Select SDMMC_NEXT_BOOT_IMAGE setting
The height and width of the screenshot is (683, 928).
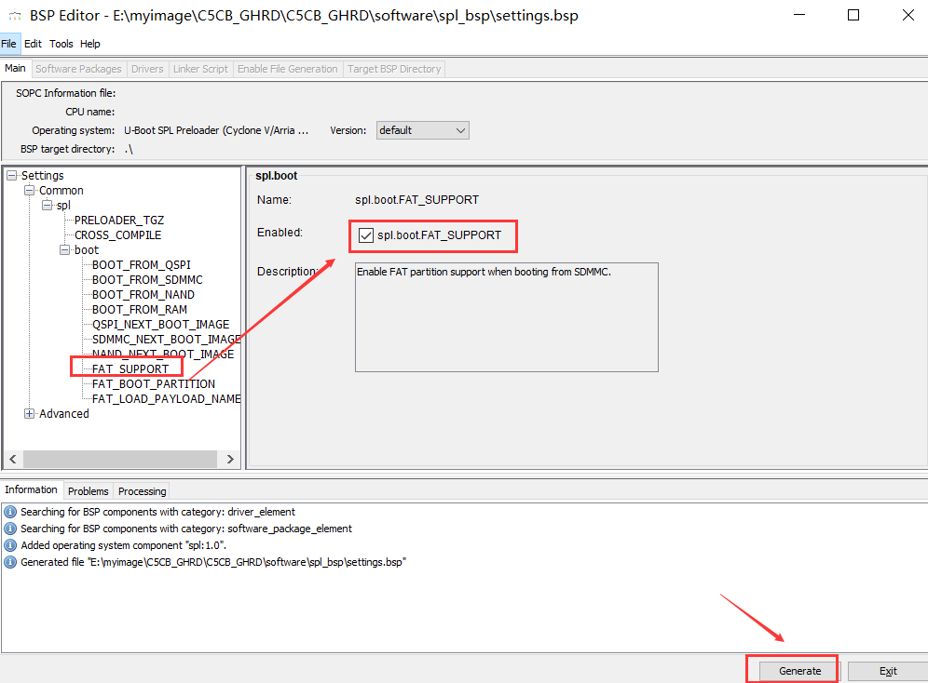coord(166,339)
